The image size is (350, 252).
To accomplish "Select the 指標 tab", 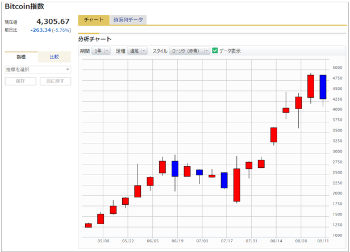I will tap(21, 57).
